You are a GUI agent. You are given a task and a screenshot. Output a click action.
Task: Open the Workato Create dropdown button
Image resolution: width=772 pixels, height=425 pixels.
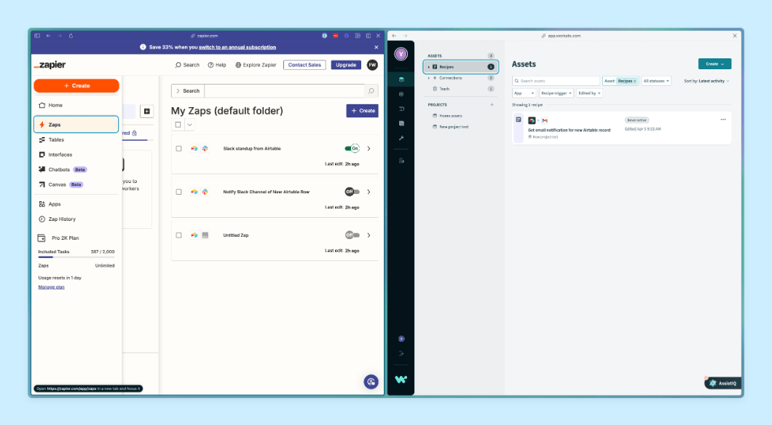[714, 64]
